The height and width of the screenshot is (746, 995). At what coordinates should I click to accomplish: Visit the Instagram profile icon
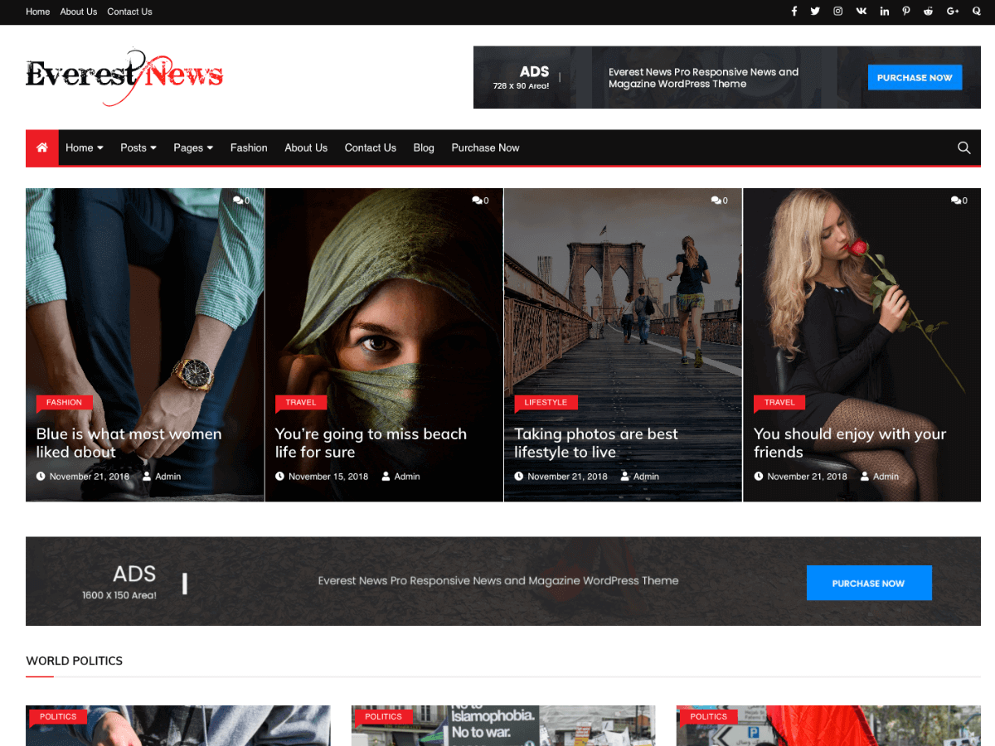click(837, 11)
